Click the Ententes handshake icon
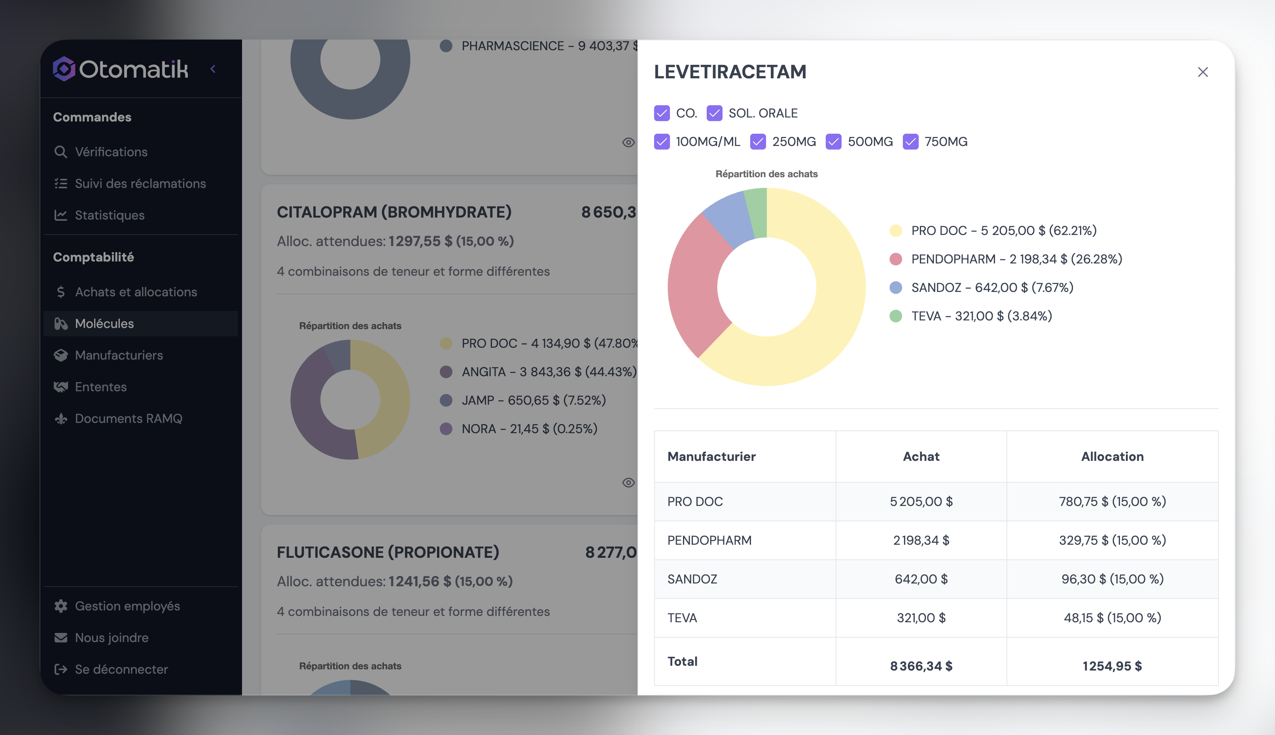This screenshot has width=1275, height=735. coord(61,386)
